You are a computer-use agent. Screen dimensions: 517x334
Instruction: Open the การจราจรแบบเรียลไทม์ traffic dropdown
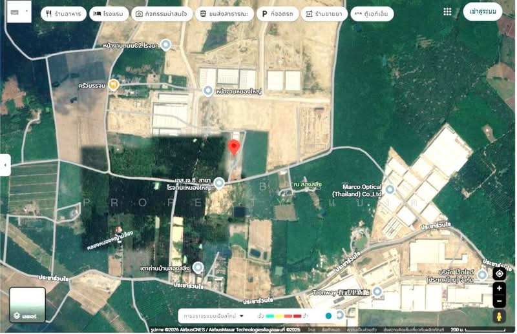point(213,316)
